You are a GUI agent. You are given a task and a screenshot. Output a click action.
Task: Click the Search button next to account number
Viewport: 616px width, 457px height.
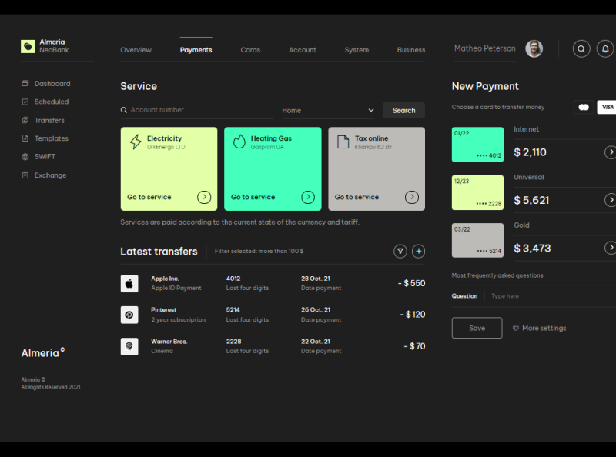point(403,110)
